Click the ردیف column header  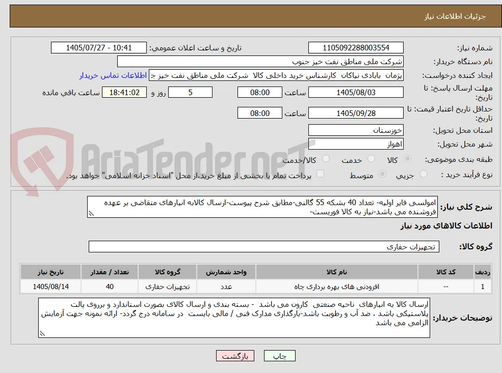coord(483,272)
